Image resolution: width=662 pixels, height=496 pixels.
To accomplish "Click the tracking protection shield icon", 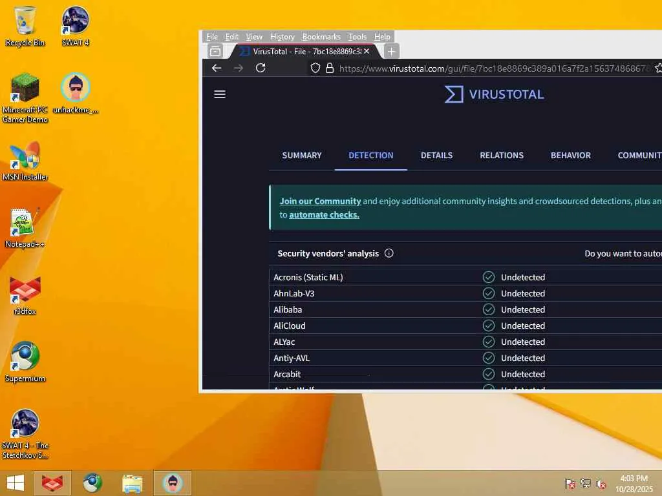I will 315,68.
